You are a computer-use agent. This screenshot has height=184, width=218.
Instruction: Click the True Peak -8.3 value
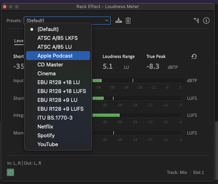(153, 66)
